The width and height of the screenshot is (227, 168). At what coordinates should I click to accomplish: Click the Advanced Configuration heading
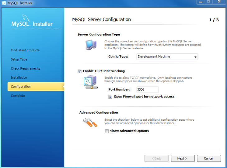tap(99, 112)
